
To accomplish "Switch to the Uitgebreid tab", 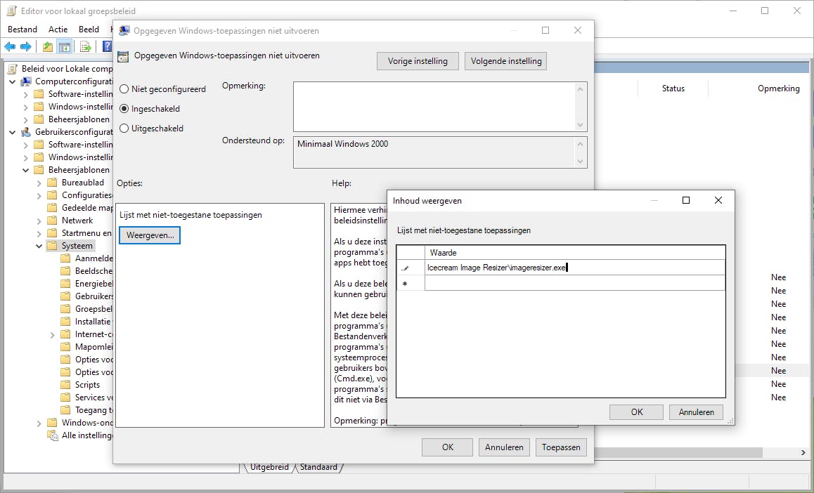I will (269, 467).
